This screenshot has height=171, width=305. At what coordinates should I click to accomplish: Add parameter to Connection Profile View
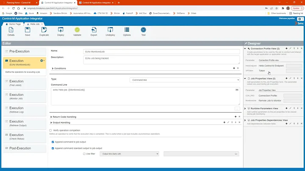286,48
